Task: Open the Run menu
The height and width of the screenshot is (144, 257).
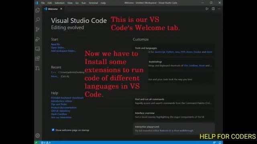Action: click(84, 3)
